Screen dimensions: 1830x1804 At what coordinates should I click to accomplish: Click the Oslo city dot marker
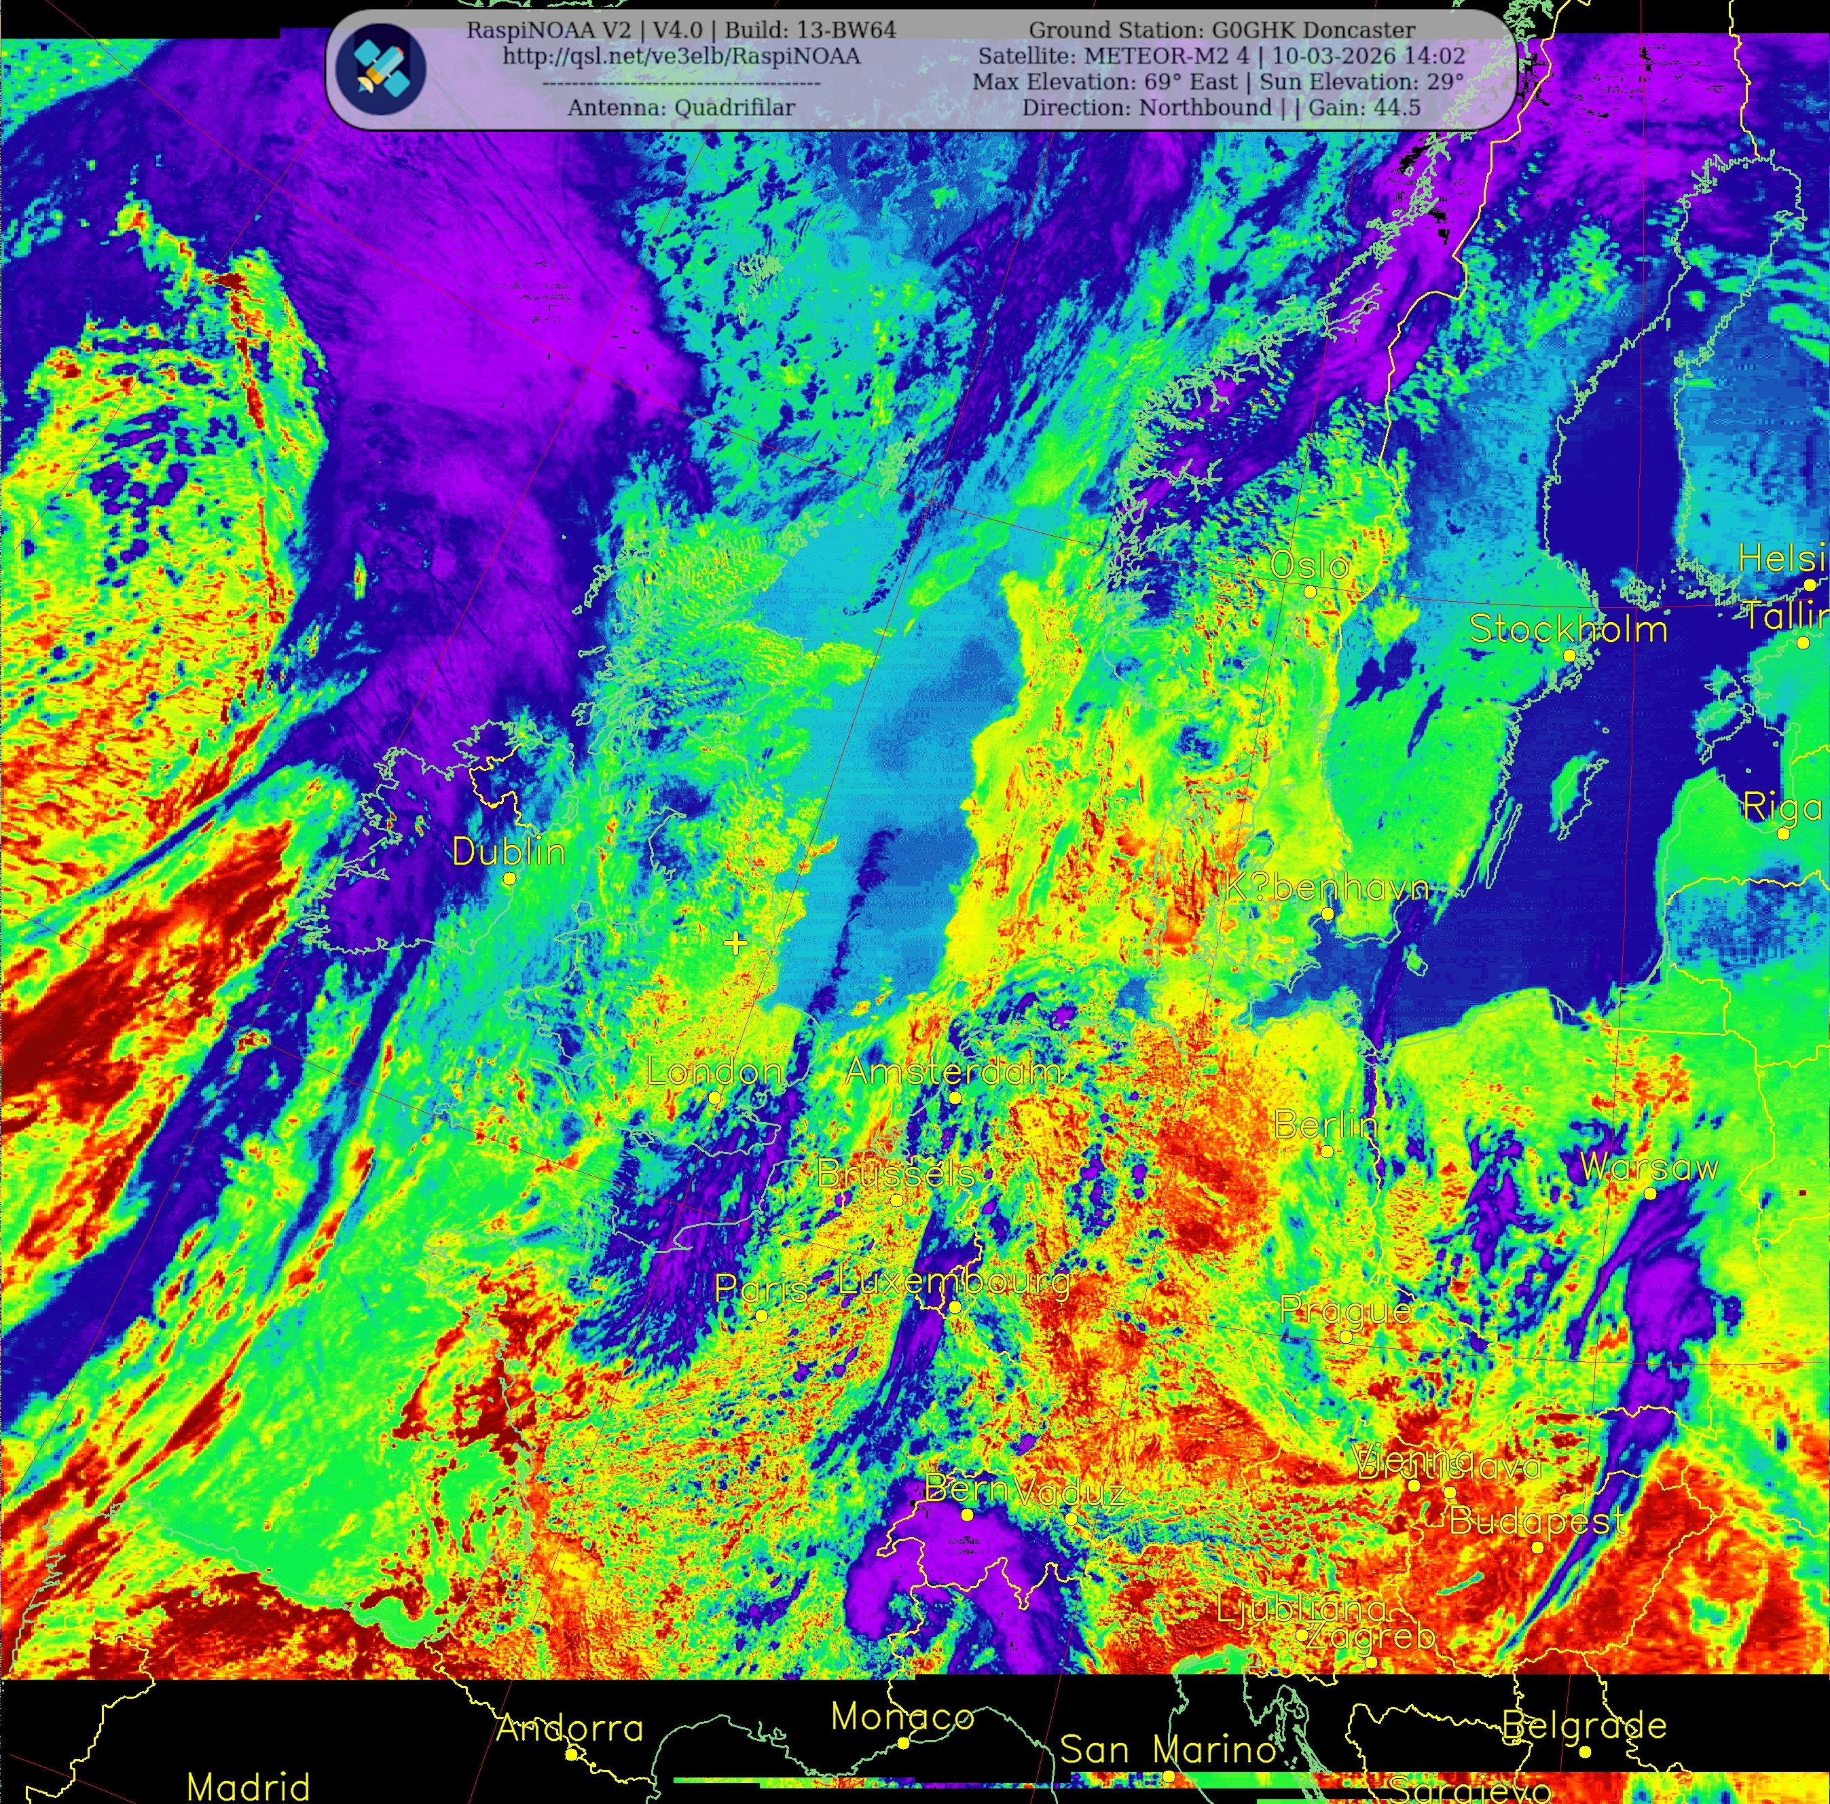click(1310, 592)
